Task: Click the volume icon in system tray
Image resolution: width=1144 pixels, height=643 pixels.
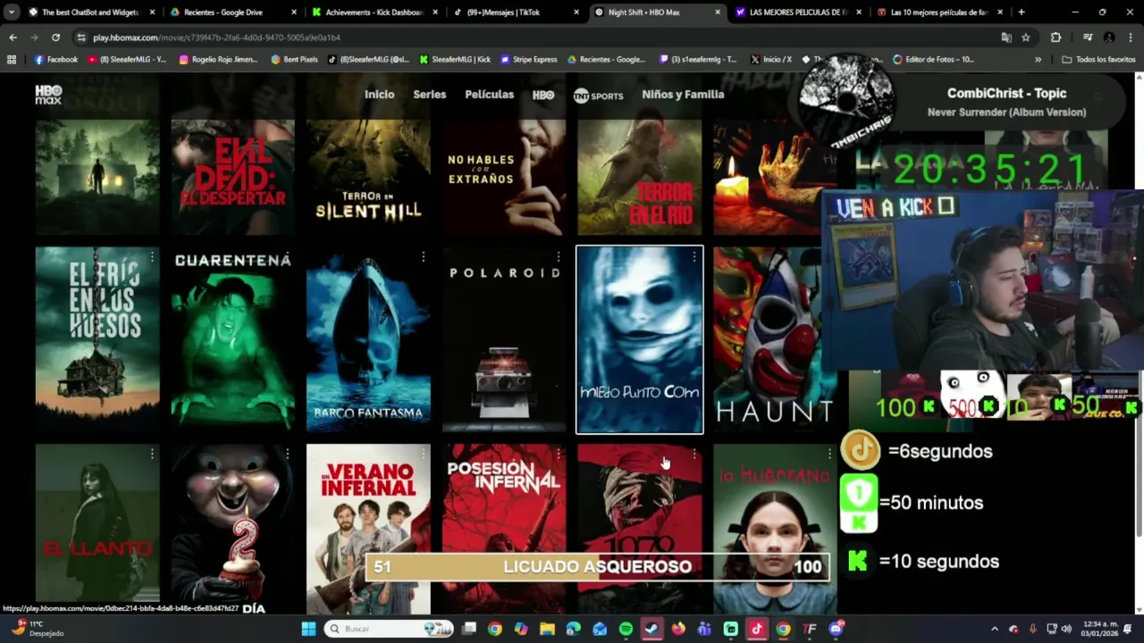Action: (1065, 629)
